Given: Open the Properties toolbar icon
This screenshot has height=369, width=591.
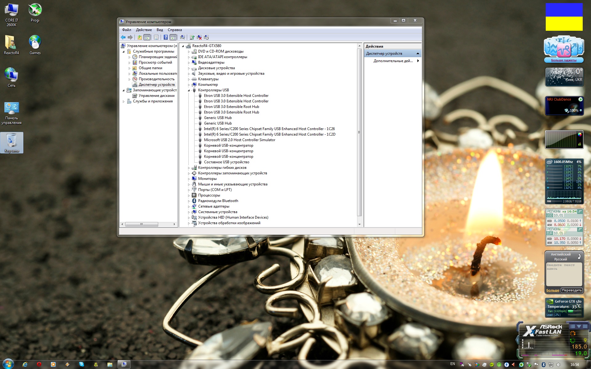Looking at the screenshot, I should point(156,38).
